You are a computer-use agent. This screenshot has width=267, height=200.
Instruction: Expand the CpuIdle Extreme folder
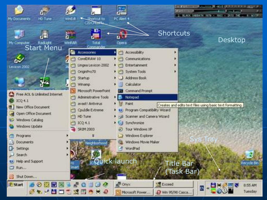click(x=93, y=110)
